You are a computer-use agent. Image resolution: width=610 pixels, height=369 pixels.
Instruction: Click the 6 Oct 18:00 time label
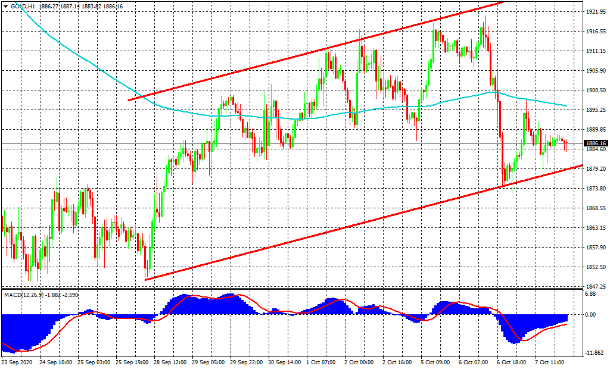pyautogui.click(x=512, y=361)
